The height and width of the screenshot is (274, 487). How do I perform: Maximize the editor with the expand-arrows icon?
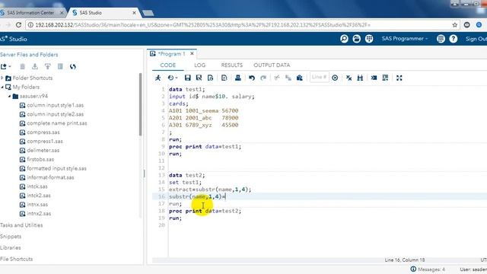(399, 78)
